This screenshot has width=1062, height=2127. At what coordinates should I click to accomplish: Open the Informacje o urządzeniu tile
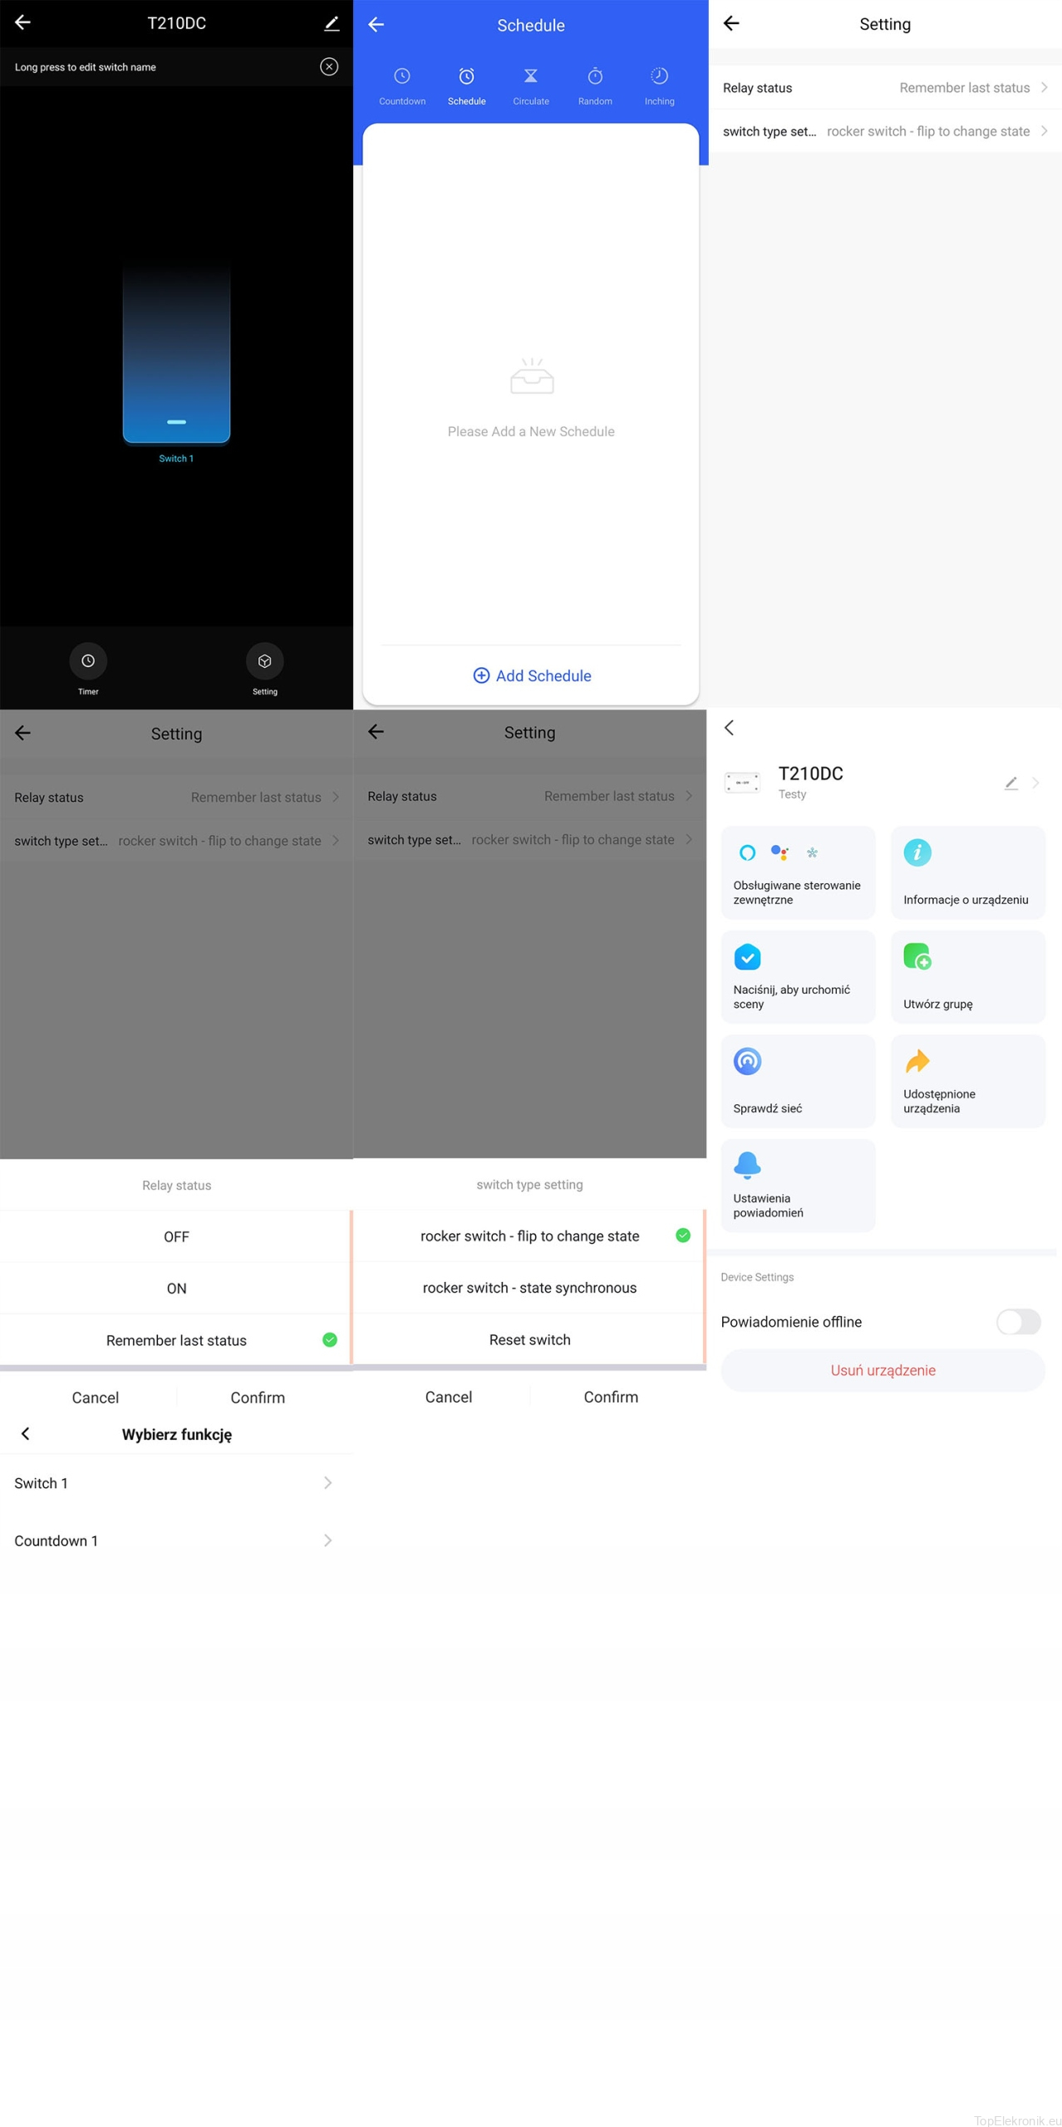coord(966,872)
